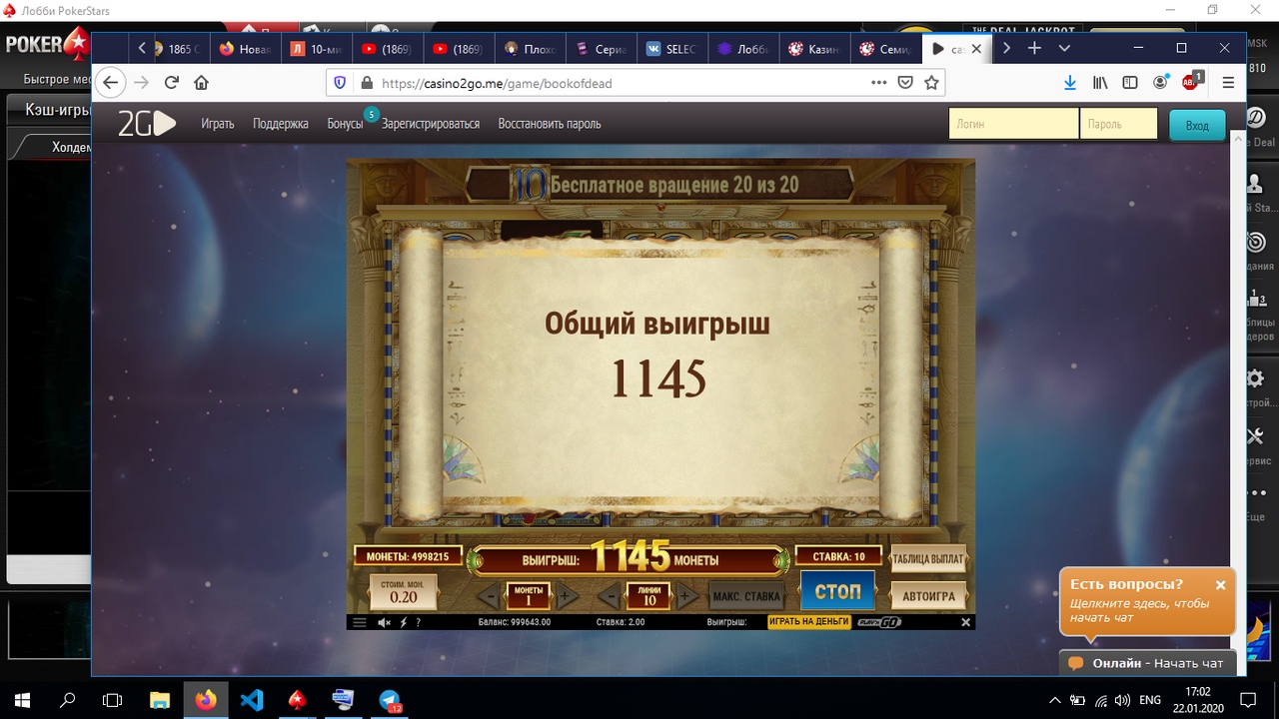Open a new tab with plus button

click(1035, 48)
